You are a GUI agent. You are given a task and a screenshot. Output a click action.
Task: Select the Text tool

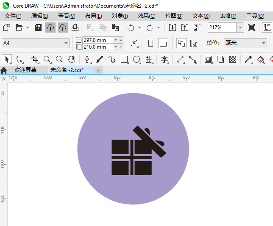click(x=164, y=59)
